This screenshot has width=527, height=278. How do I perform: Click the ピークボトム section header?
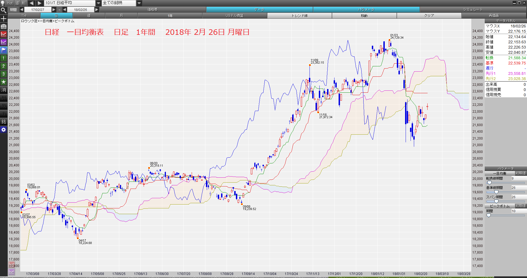tap(500, 206)
